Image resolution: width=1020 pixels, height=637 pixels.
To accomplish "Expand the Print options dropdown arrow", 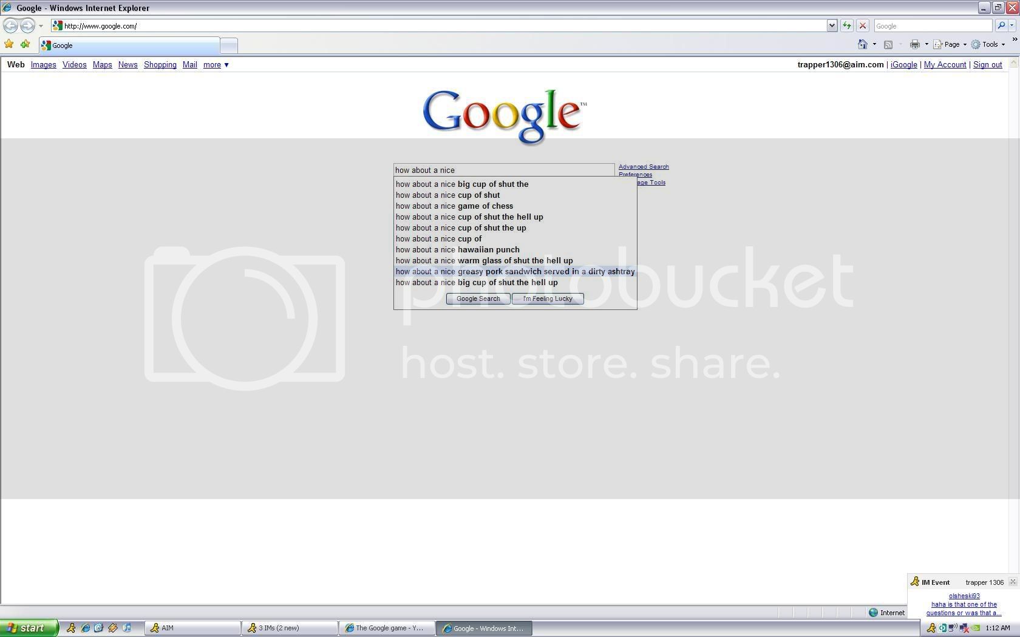I will [926, 44].
